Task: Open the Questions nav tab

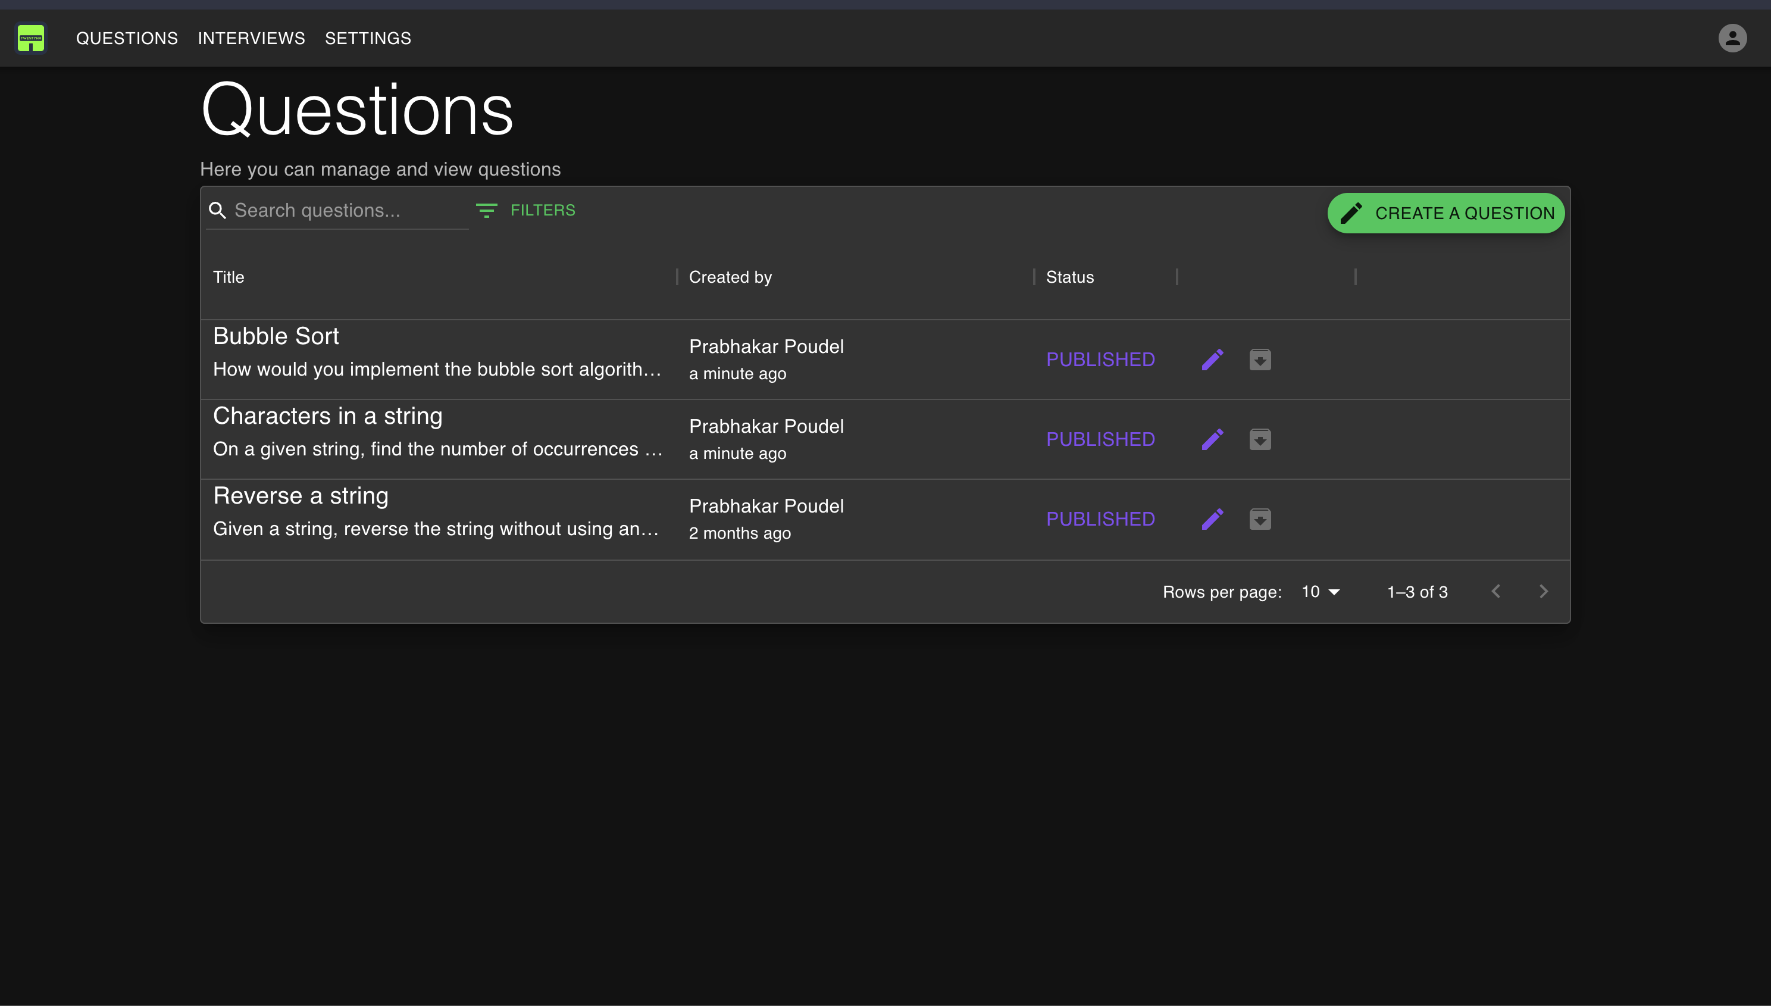Action: [127, 38]
